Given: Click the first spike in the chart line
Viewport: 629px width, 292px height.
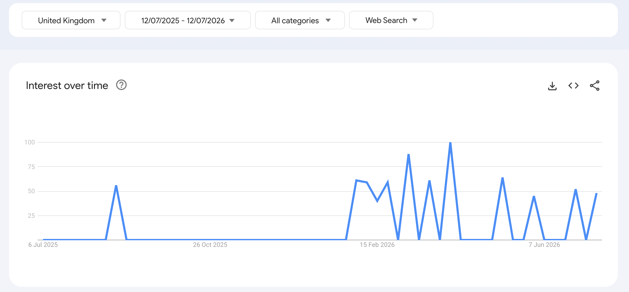Looking at the screenshot, I should [x=116, y=186].
